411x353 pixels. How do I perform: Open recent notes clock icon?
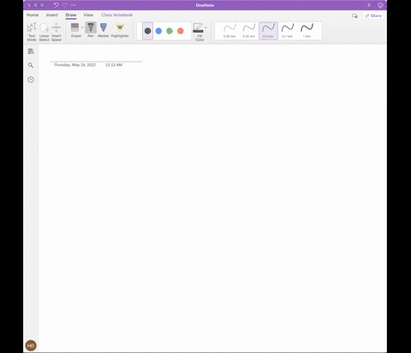pos(31,80)
